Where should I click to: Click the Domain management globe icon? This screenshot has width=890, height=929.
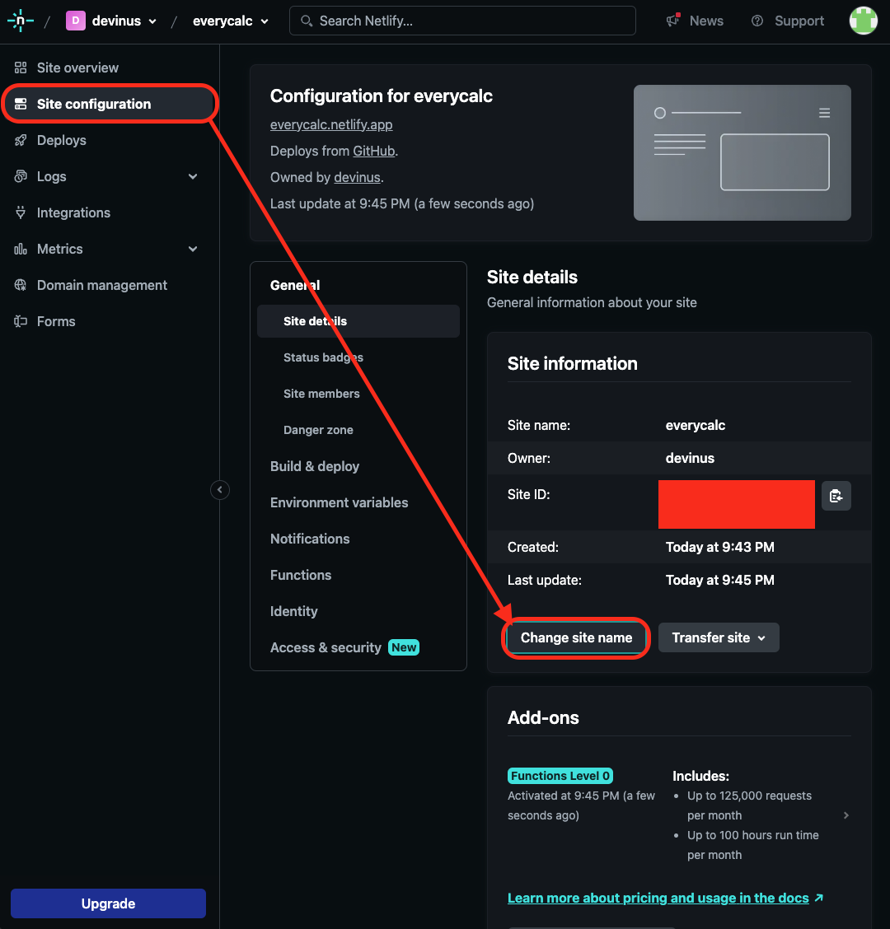[x=21, y=285]
